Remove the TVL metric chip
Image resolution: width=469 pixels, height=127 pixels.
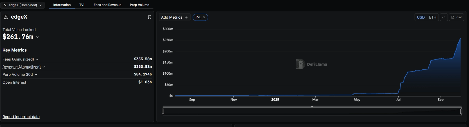coord(204,17)
